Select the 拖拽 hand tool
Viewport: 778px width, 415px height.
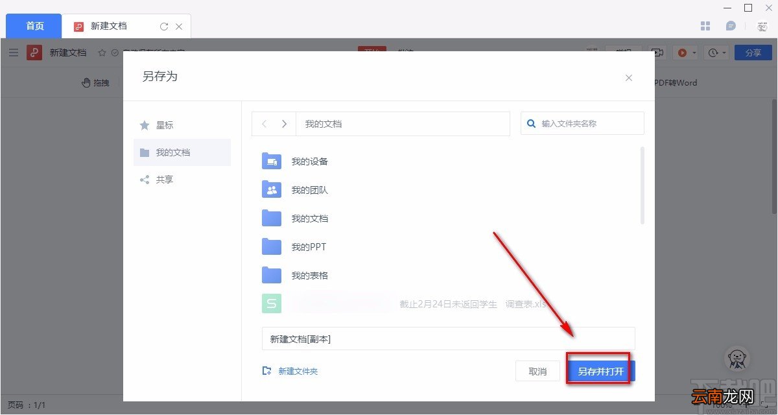pos(95,83)
